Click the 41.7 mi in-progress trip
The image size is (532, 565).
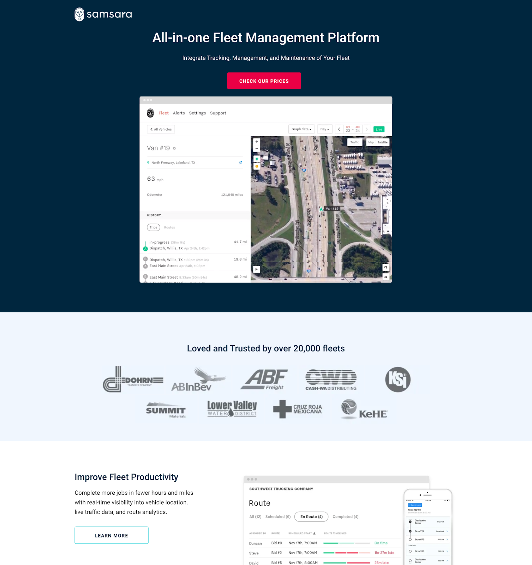pos(195,245)
